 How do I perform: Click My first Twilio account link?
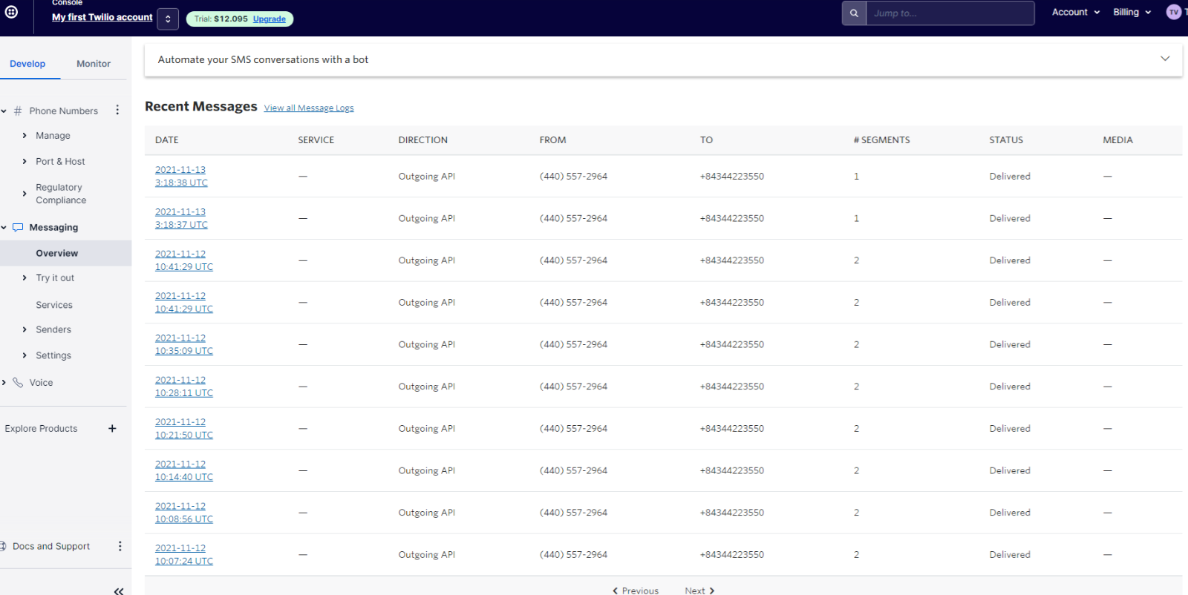102,17
